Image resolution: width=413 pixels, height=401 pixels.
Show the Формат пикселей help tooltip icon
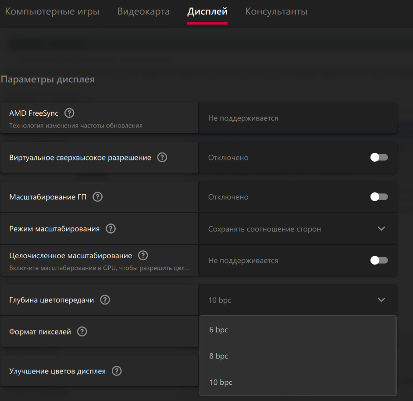82,332
